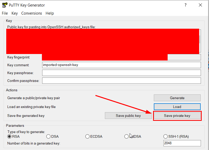Open the Conversions menu
209x150 pixels.
click(x=31, y=13)
